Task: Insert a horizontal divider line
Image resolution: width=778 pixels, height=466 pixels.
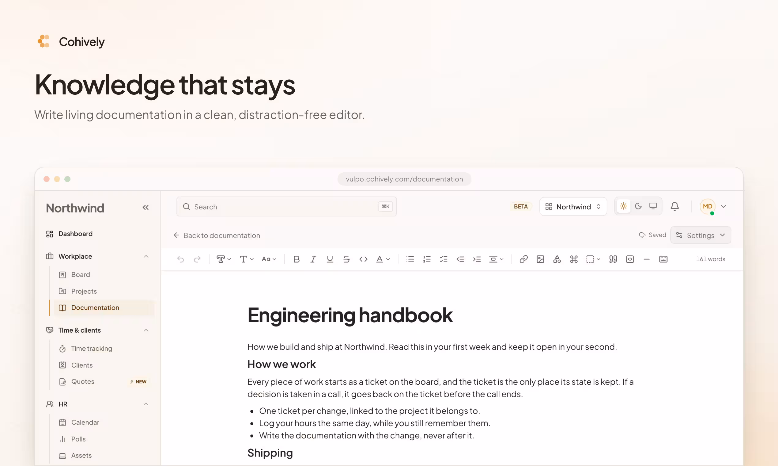Action: pyautogui.click(x=647, y=259)
